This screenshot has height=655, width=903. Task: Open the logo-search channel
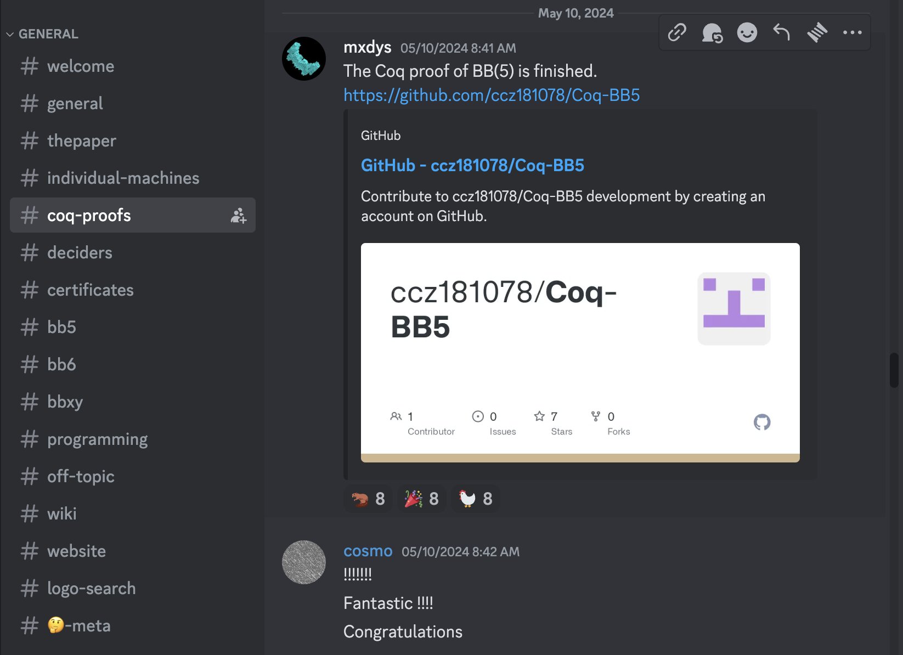click(x=133, y=589)
